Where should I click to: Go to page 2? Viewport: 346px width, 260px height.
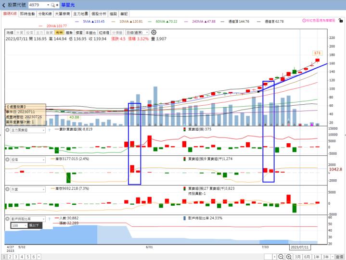click(10, 257)
